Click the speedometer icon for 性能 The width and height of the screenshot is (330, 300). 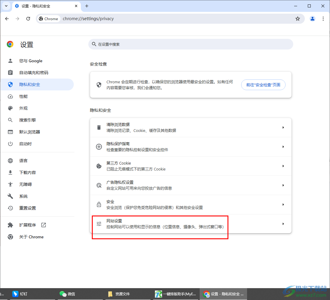[10, 96]
